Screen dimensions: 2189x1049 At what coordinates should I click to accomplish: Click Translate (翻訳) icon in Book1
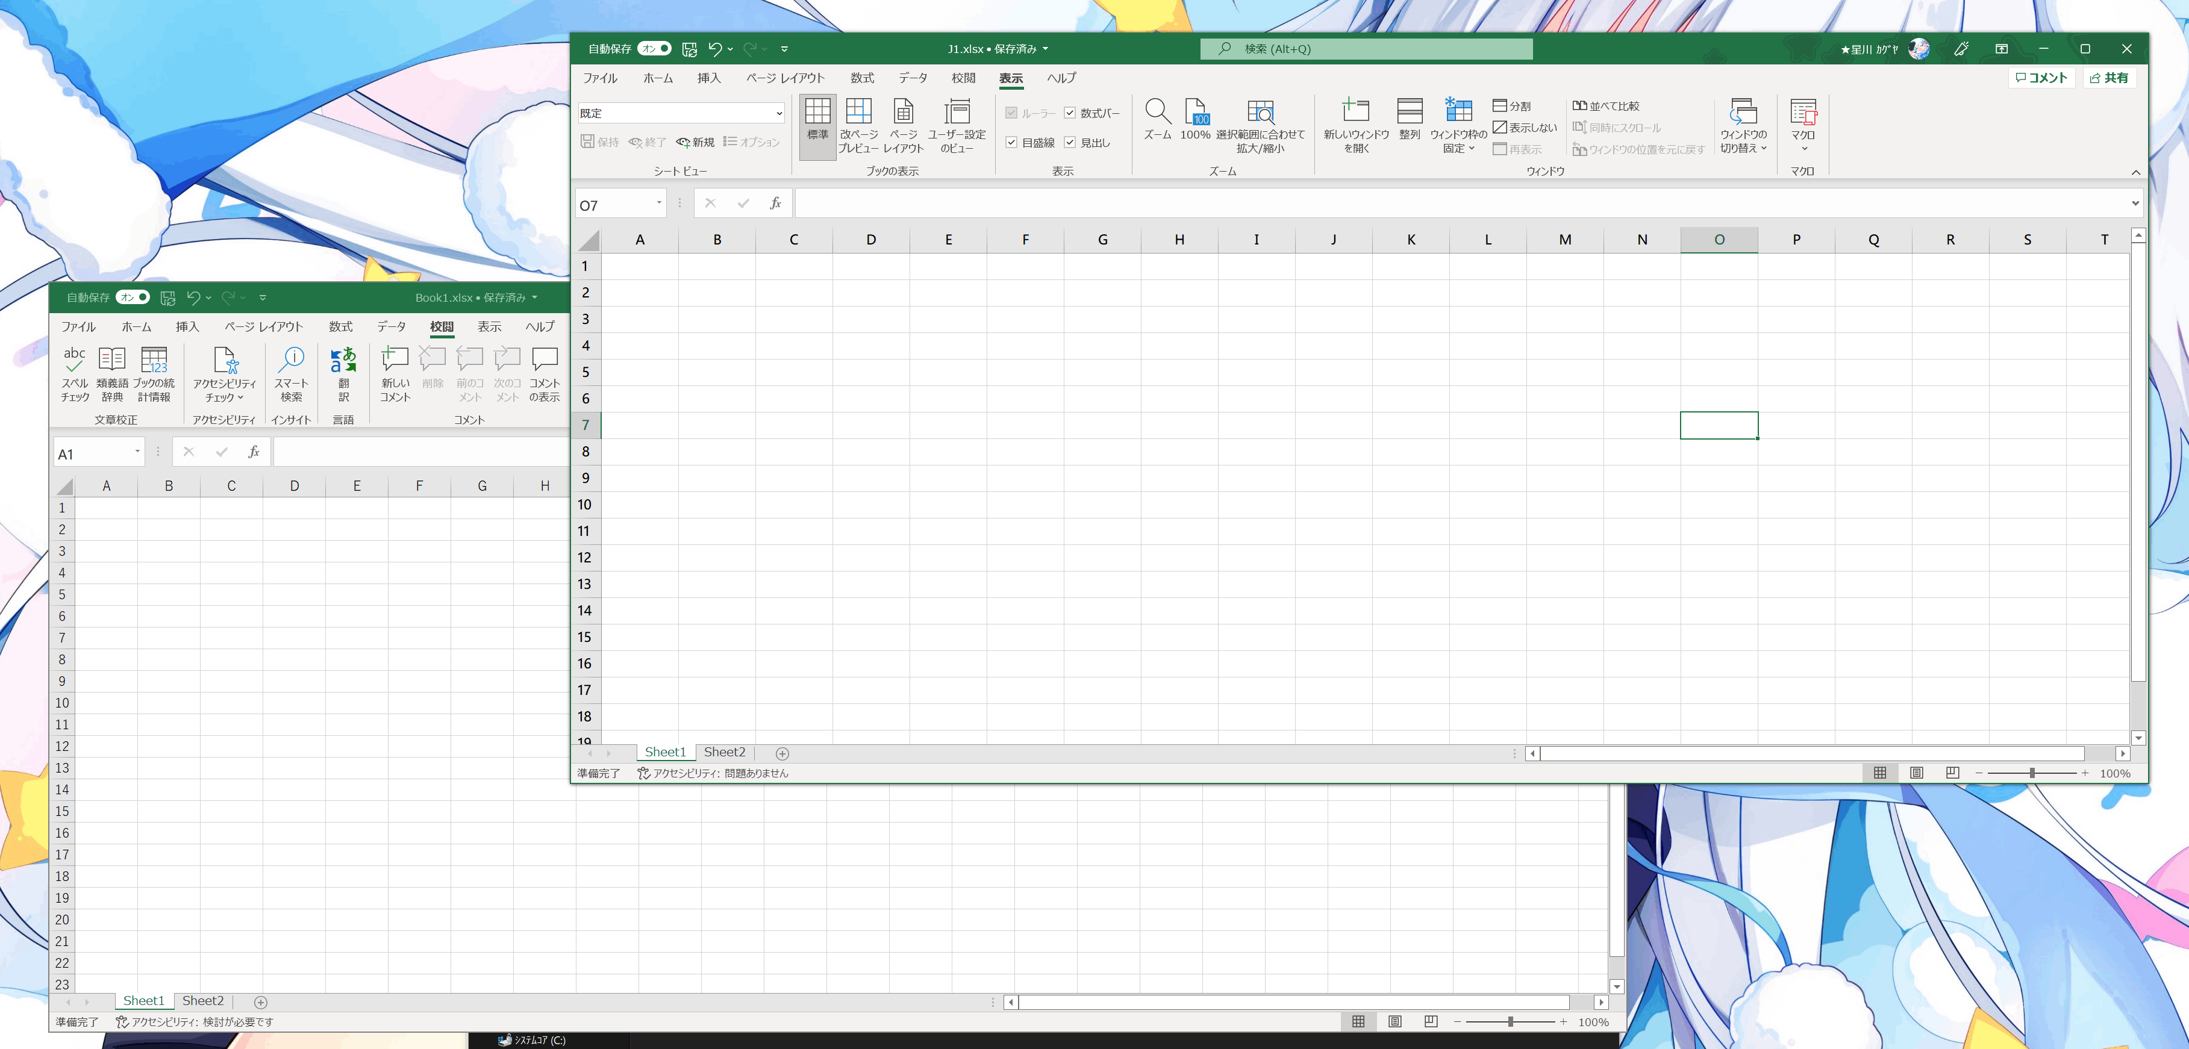[x=343, y=374]
